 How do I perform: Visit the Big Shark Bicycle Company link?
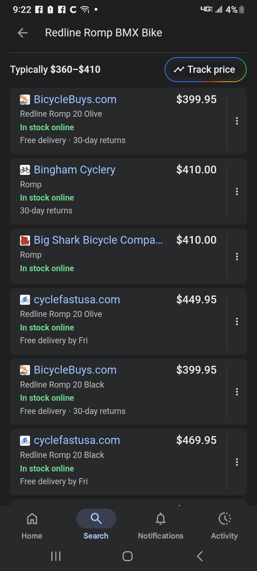(x=98, y=240)
